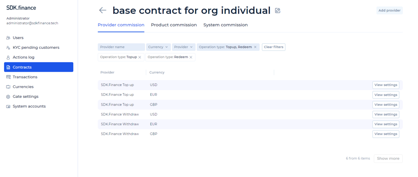Remove the Operation type: Topup chip
This screenshot has height=177, width=418.
click(140, 57)
